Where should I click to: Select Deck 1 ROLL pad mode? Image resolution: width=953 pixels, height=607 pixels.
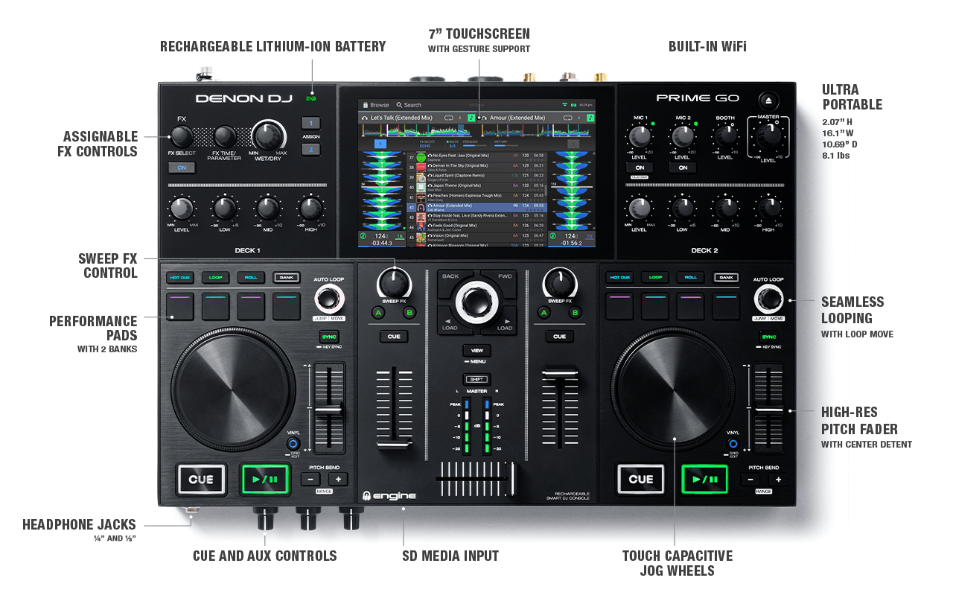click(x=251, y=277)
